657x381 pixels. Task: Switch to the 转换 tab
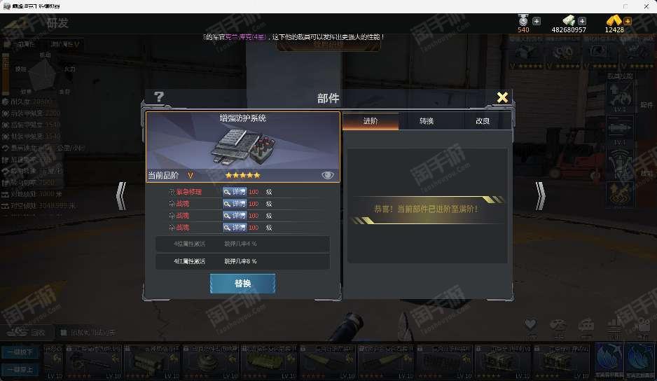427,121
